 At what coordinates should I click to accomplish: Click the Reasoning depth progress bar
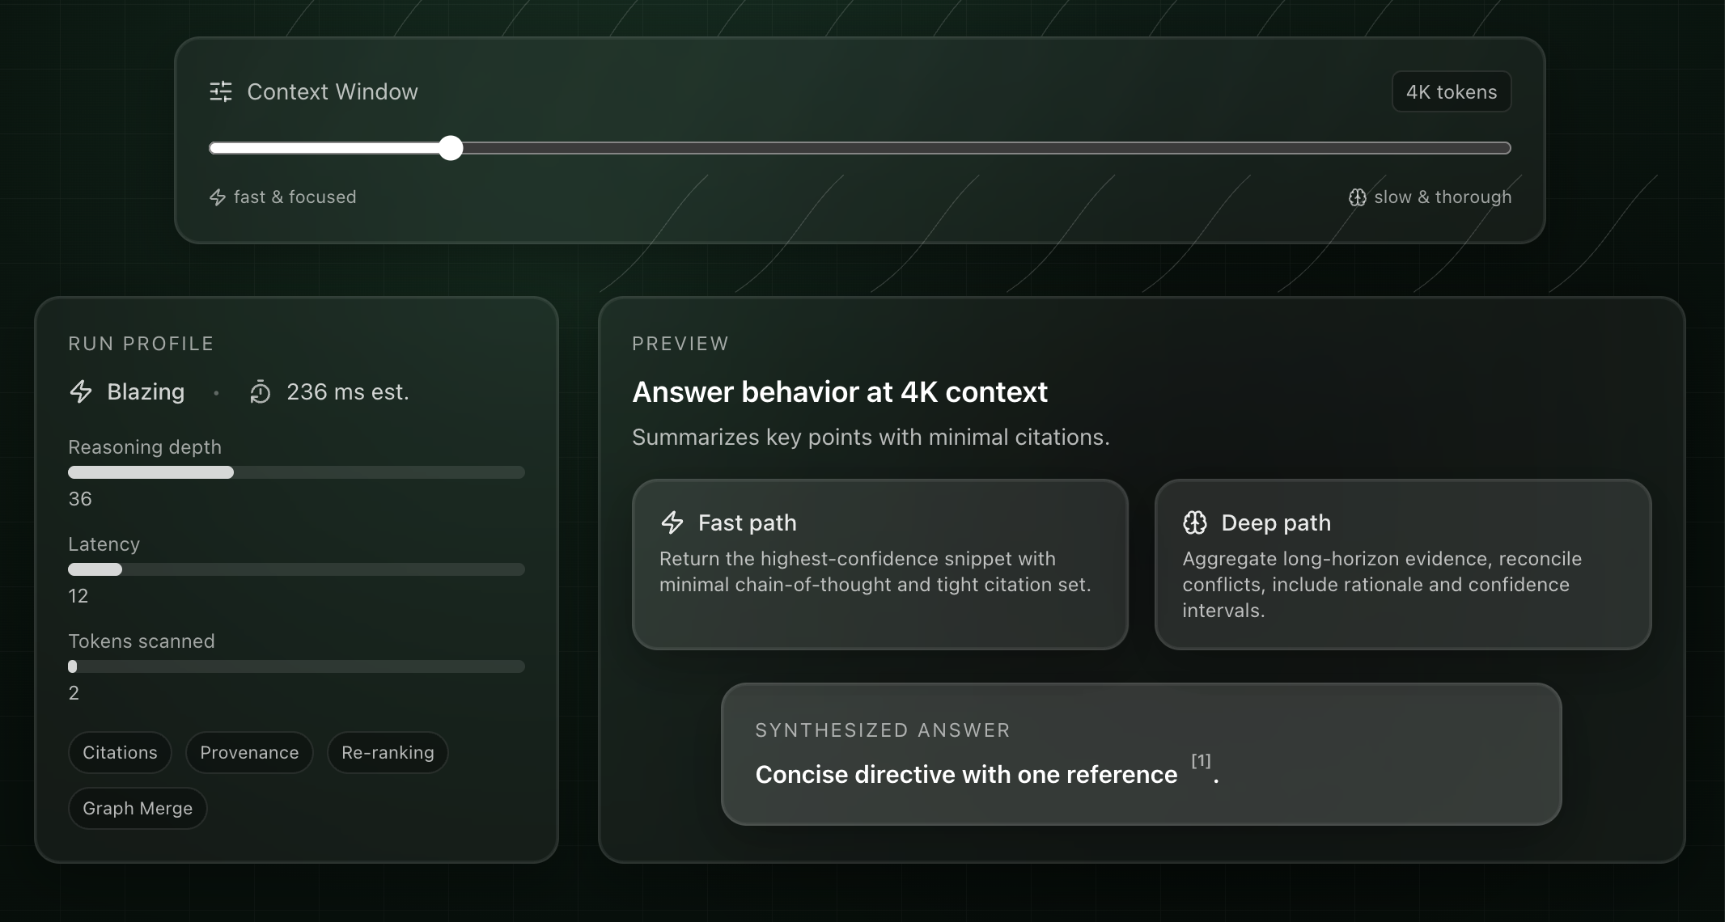(296, 472)
